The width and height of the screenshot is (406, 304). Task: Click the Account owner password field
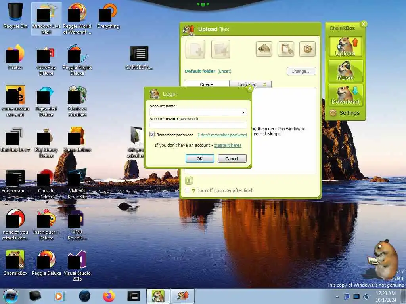[198, 125]
